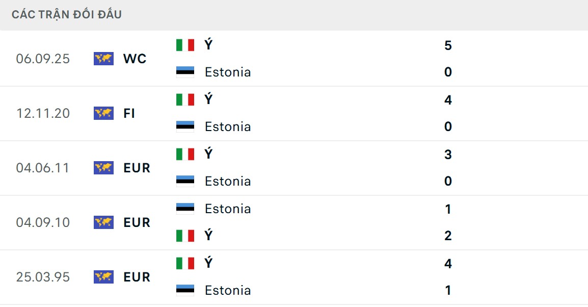Viewport: 588px width, 307px height.
Task: Open the WC competition label
Action: point(135,59)
